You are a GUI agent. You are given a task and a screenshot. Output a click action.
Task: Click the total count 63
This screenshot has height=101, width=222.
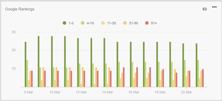tap(205, 9)
